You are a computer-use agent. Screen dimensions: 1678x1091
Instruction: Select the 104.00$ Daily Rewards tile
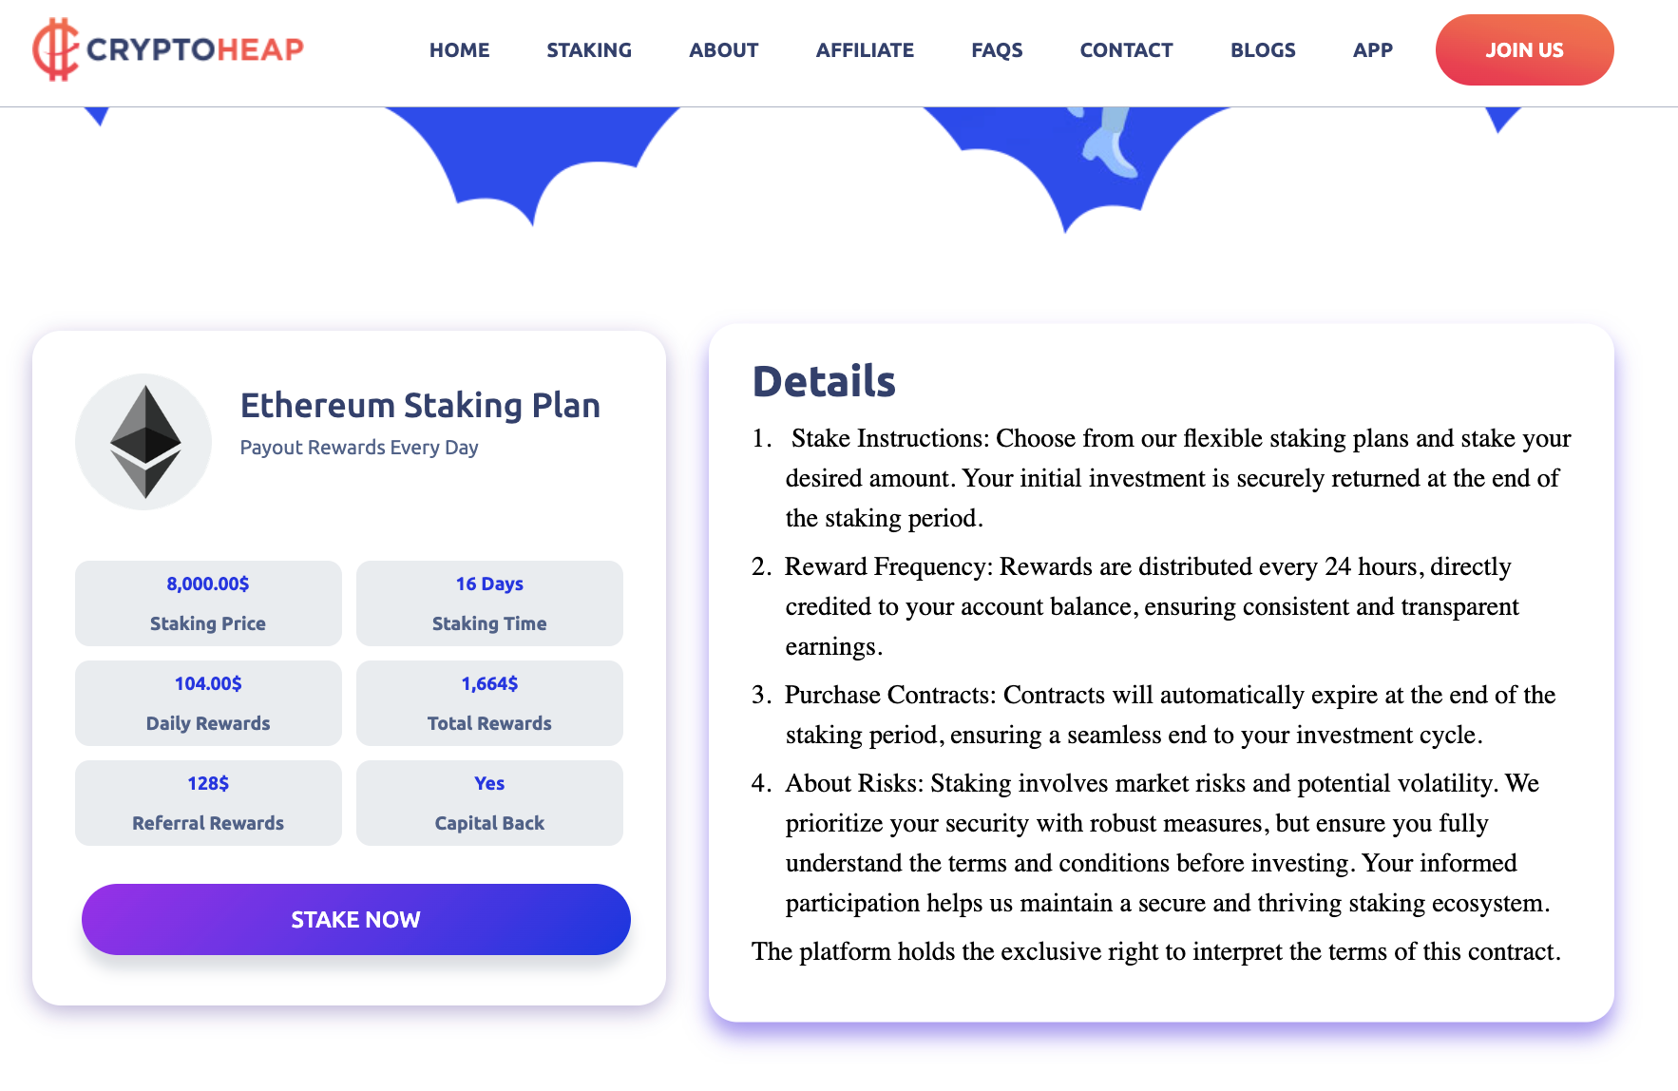208,703
